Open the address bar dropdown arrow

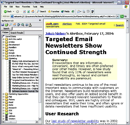click(118, 16)
